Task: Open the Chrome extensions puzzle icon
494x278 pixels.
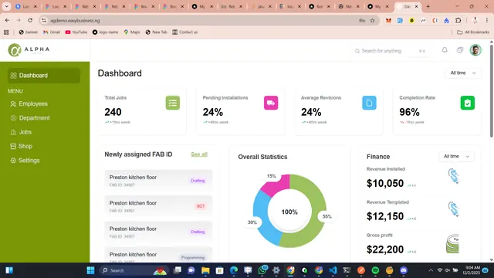Action: pyautogui.click(x=458, y=21)
